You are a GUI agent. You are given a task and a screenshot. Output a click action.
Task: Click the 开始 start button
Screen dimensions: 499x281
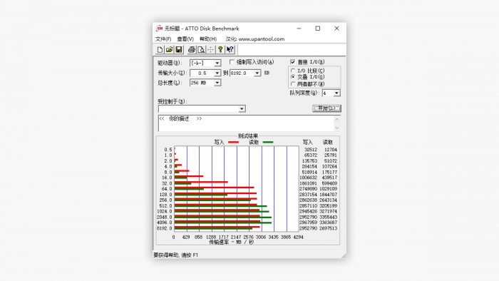[x=326, y=108]
